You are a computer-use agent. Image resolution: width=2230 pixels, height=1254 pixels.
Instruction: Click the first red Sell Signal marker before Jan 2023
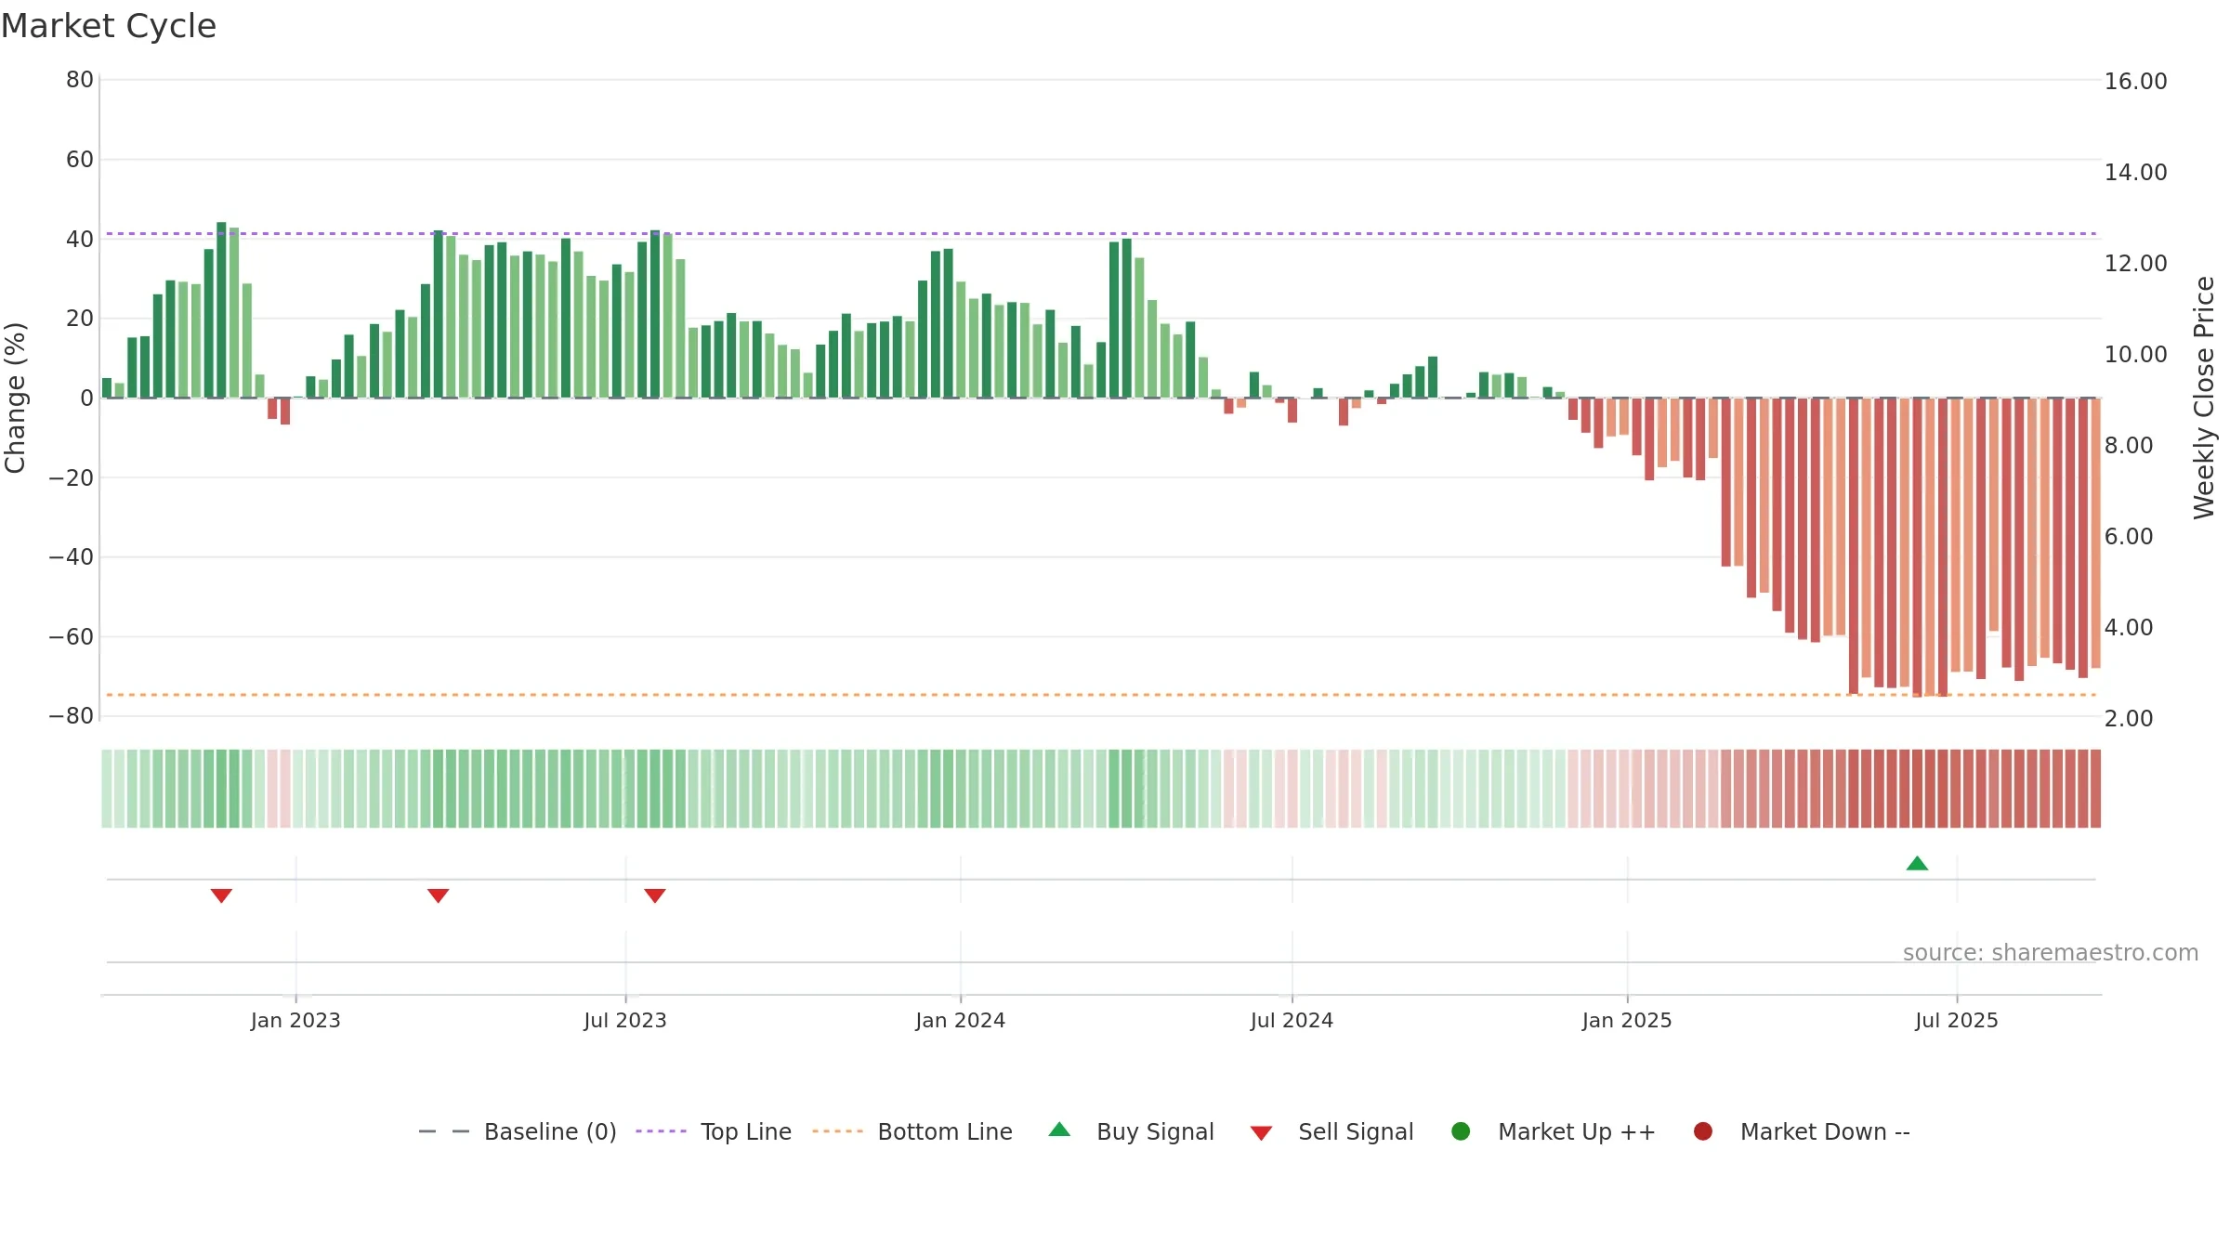point(221,895)
